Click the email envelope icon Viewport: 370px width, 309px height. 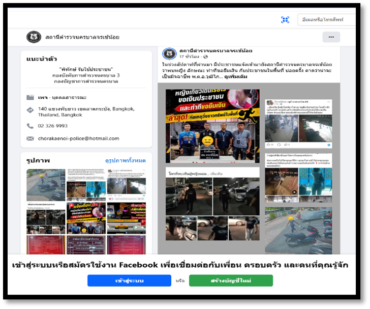(30, 138)
